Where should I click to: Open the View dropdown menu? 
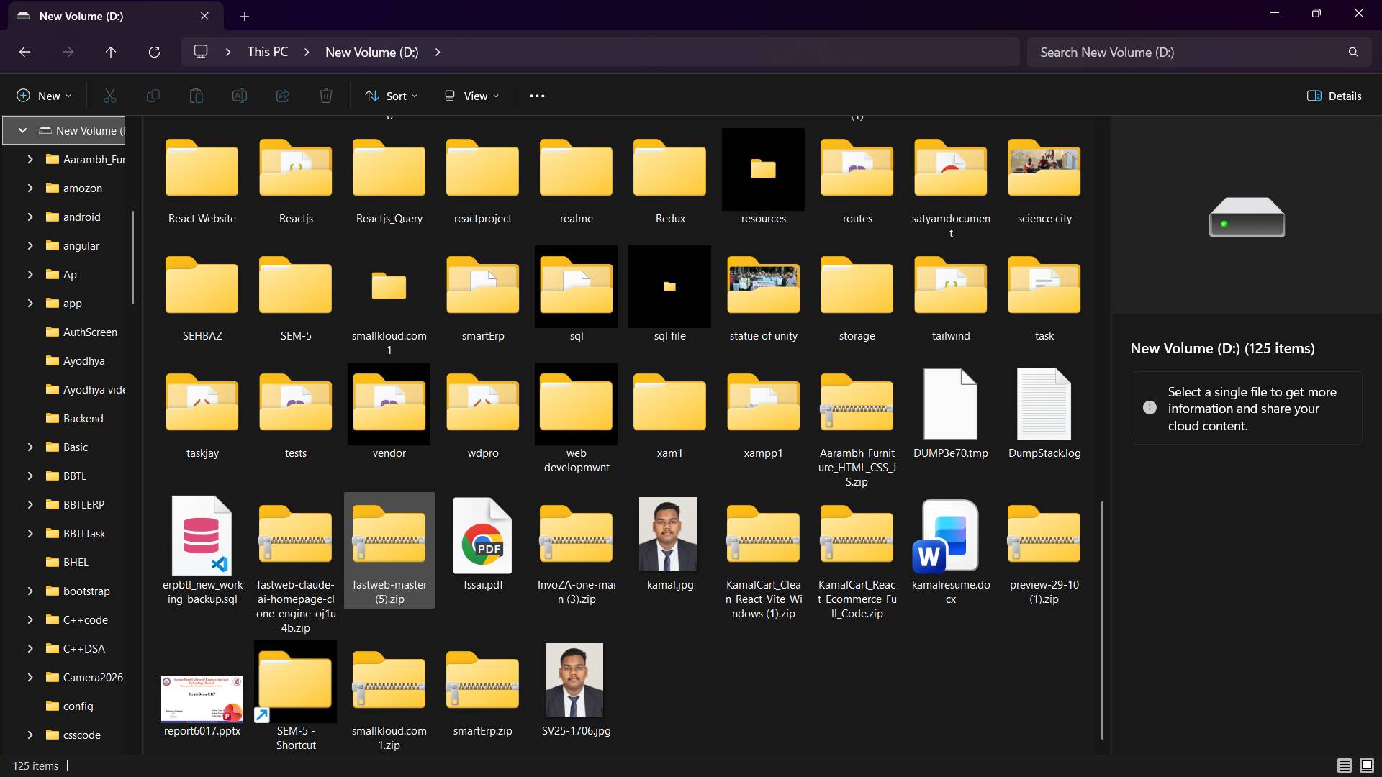(471, 96)
